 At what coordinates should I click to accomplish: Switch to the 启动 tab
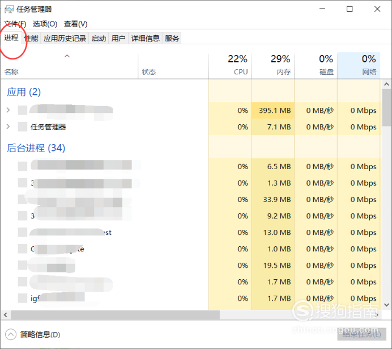coord(99,39)
